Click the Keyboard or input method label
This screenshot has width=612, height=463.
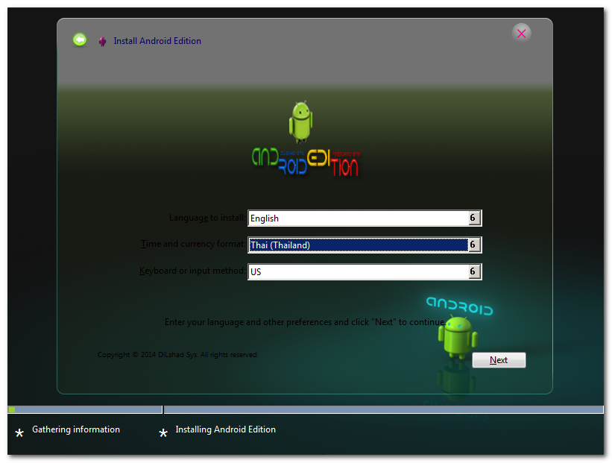[x=192, y=271]
